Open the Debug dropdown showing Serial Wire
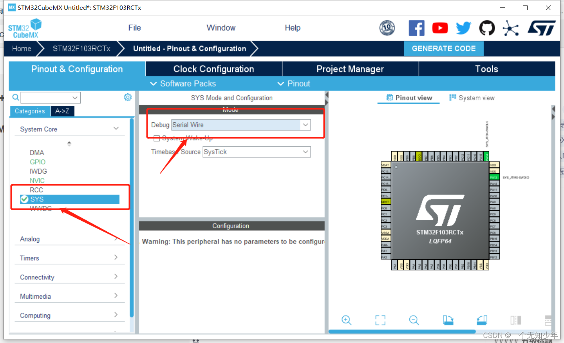Screen dimensions: 564x343 pyautogui.click(x=305, y=125)
